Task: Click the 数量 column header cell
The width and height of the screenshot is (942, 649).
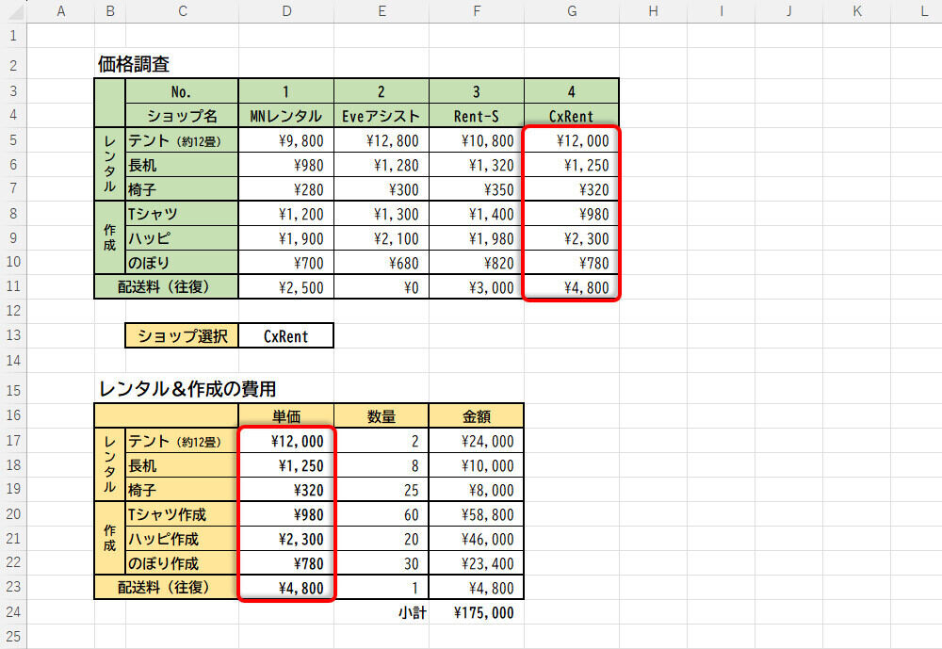Action: tap(382, 415)
